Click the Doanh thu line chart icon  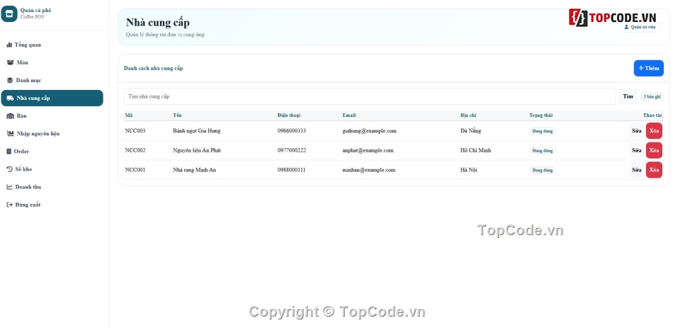(9, 187)
